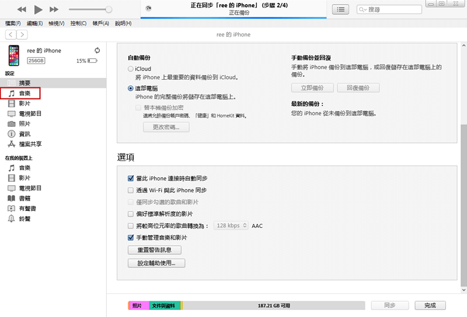
Task: Enable 透過 Wi-Fi 與此 iPhone 同步
Action: [x=130, y=191]
